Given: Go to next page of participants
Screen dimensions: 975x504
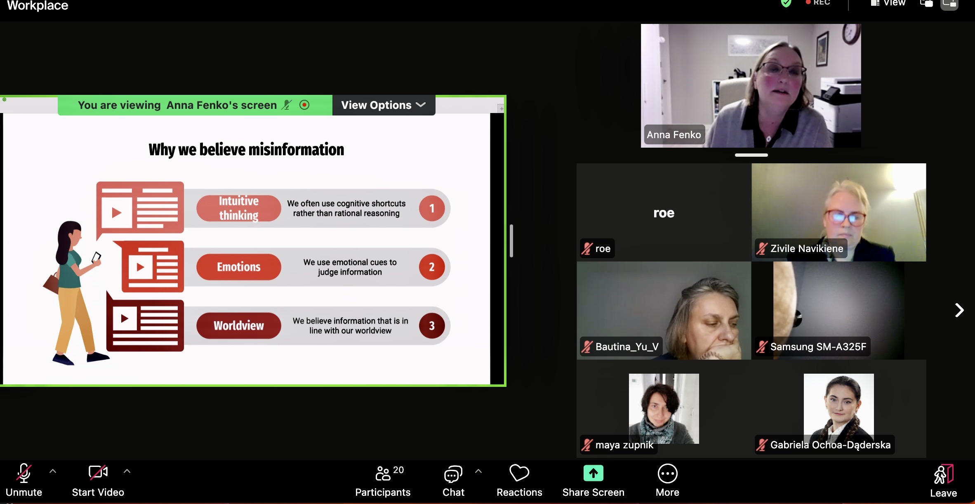Looking at the screenshot, I should point(959,310).
